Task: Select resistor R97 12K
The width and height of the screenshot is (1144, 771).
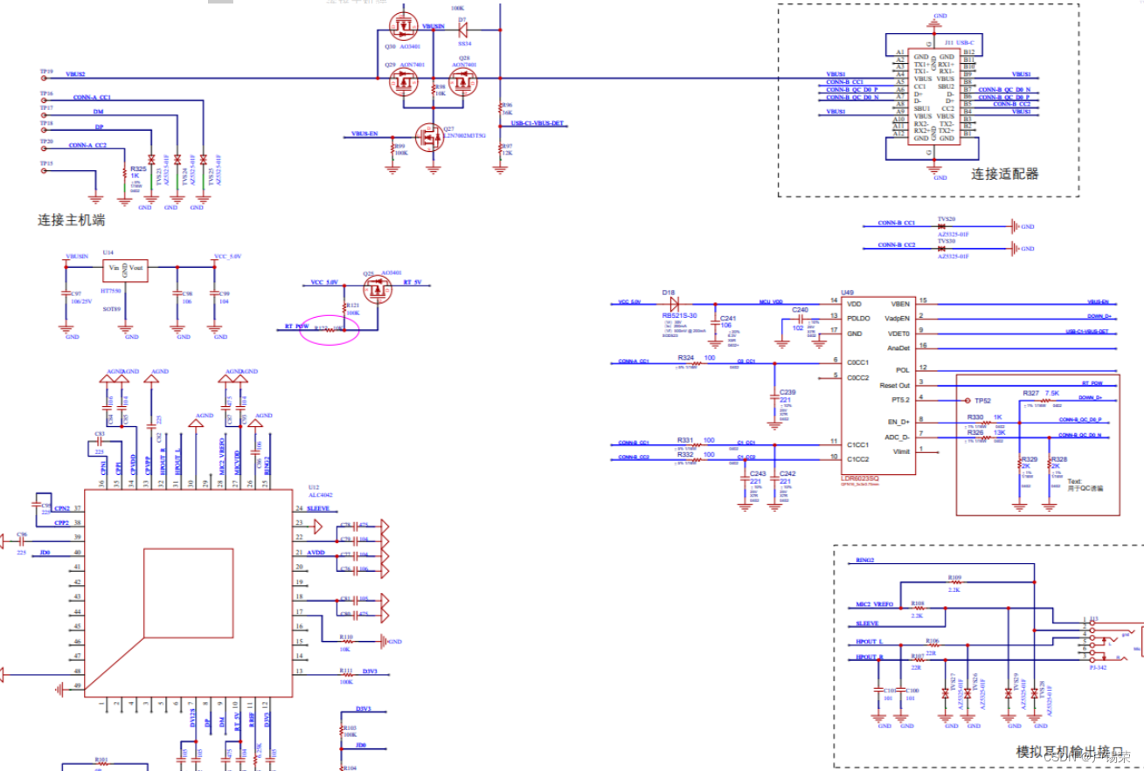Action: pos(502,149)
